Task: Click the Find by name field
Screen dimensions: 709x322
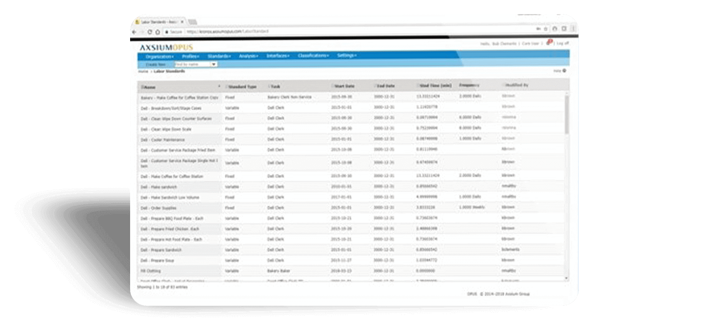Action: pyautogui.click(x=191, y=64)
